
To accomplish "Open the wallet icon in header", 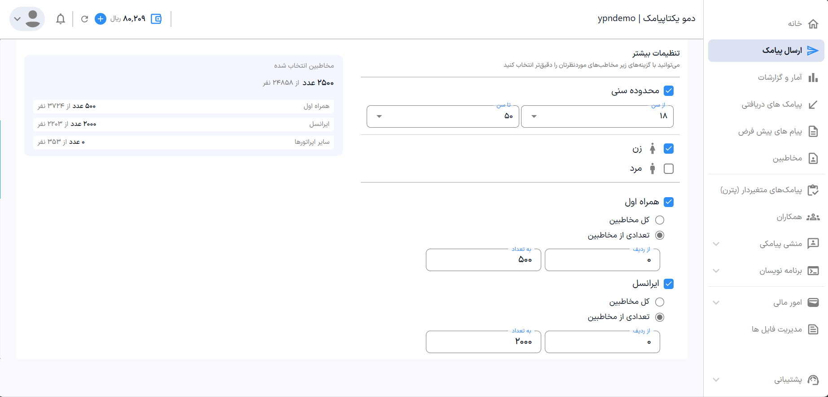I will pos(156,19).
